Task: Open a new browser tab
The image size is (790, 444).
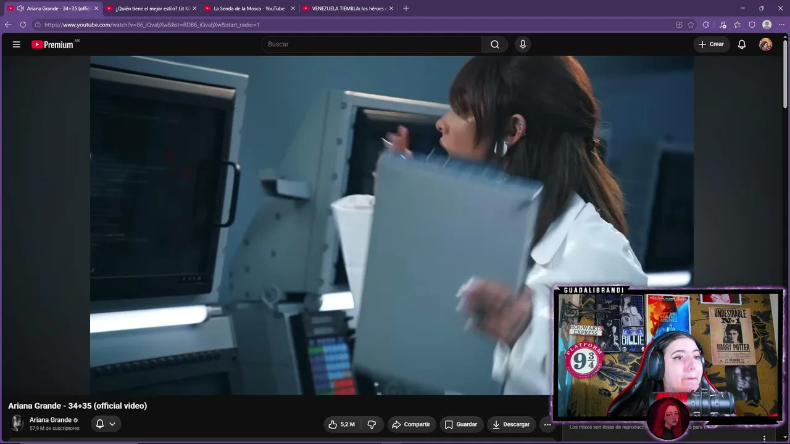Action: 406,9
